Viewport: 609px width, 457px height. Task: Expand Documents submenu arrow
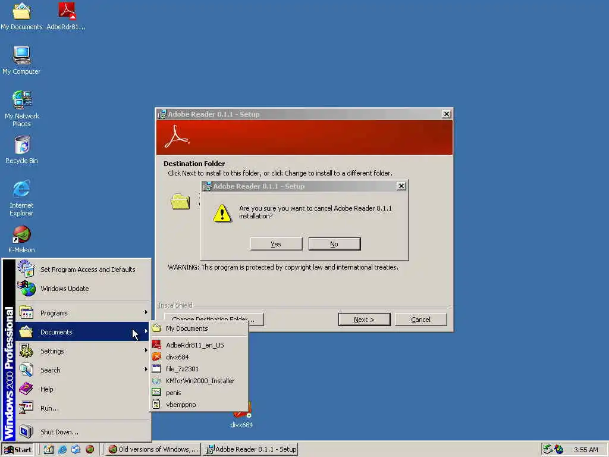pyautogui.click(x=146, y=331)
